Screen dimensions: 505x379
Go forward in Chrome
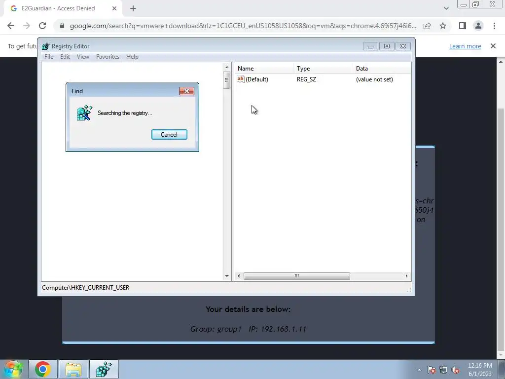point(27,26)
